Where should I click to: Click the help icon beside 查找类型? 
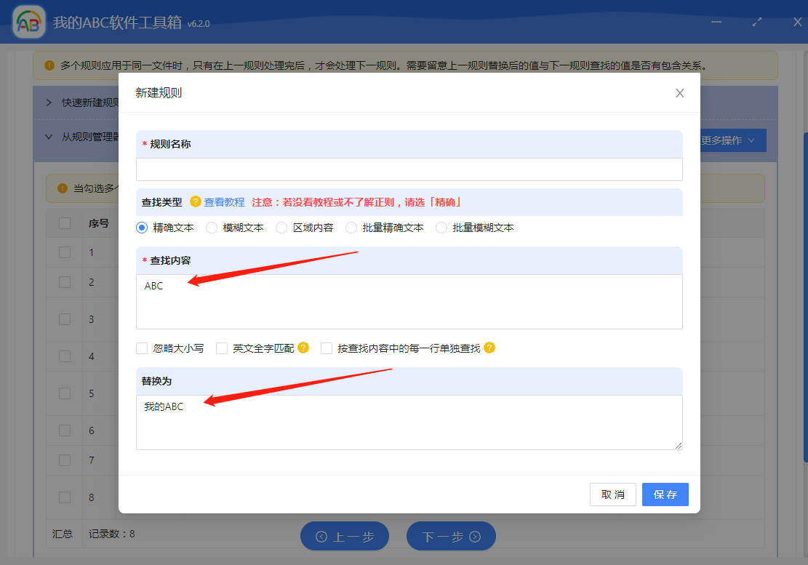(x=195, y=201)
